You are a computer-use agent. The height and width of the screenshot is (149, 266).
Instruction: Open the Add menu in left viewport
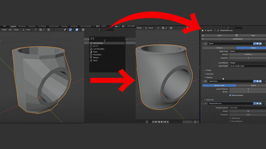10,30
